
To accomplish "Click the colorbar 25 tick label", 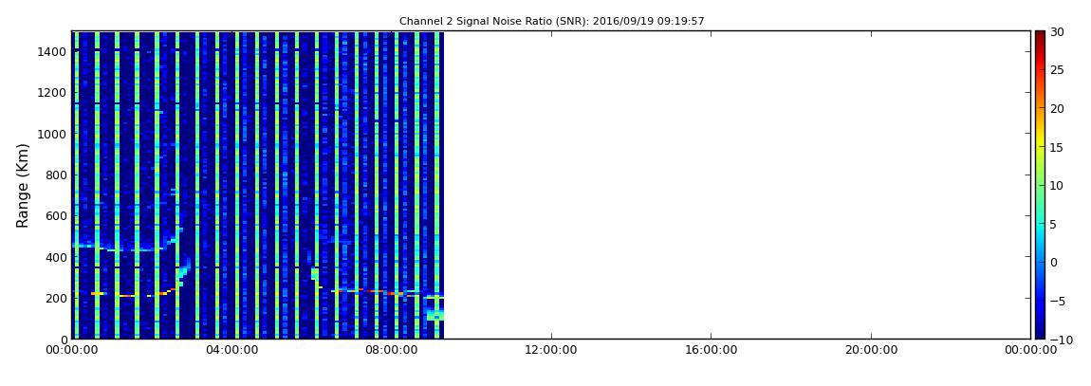I will click(x=1058, y=70).
